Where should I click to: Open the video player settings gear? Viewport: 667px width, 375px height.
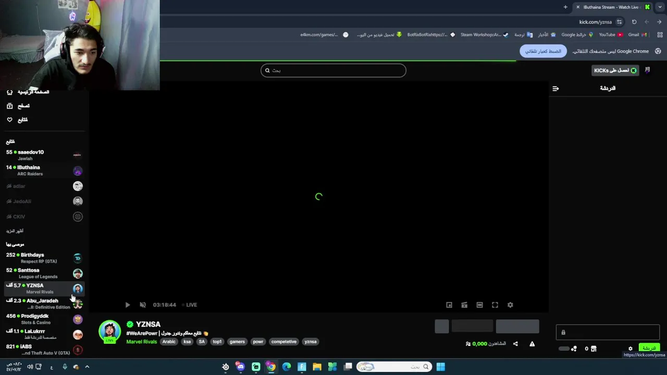(x=510, y=305)
